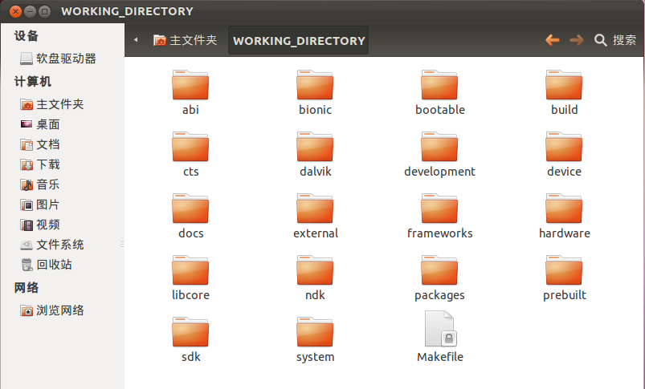
Task: Click the external folder icon
Action: 315,209
